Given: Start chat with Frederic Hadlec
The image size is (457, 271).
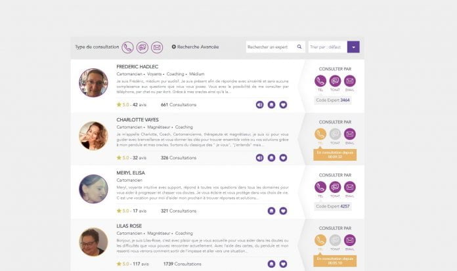Looking at the screenshot, I should coord(335,81).
